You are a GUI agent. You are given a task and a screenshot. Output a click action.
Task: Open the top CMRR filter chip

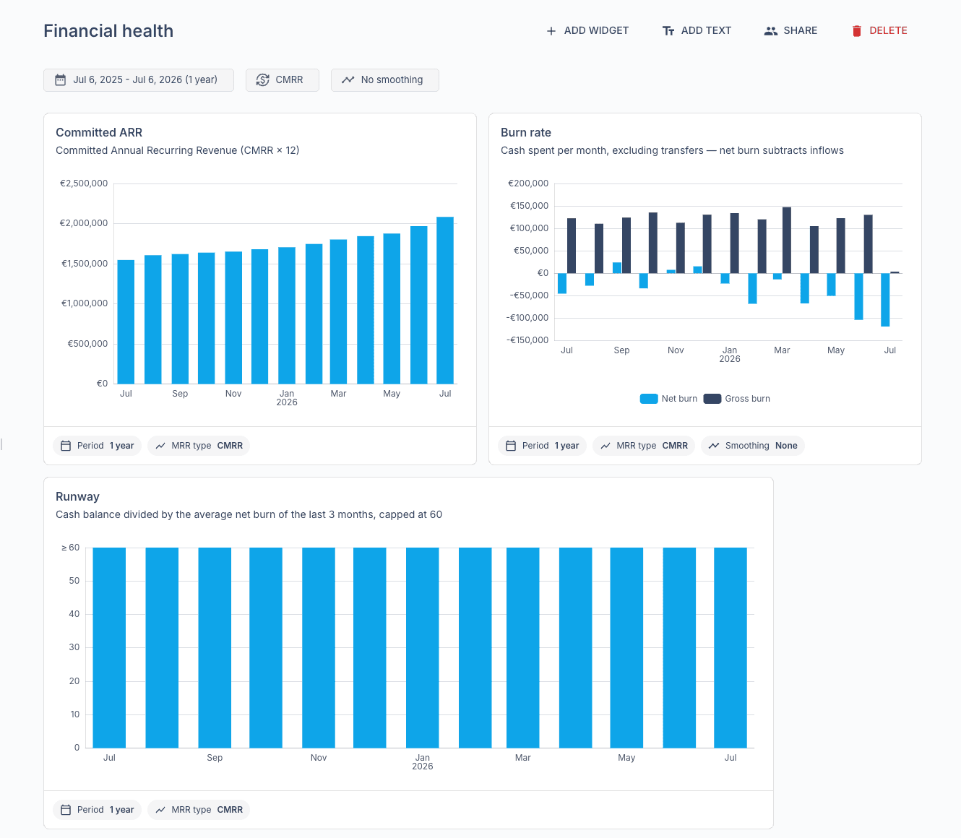pos(283,80)
